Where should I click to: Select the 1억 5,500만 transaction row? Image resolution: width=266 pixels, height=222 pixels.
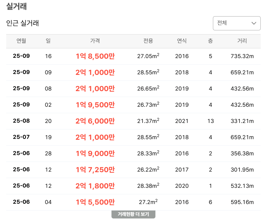[x=95, y=202]
